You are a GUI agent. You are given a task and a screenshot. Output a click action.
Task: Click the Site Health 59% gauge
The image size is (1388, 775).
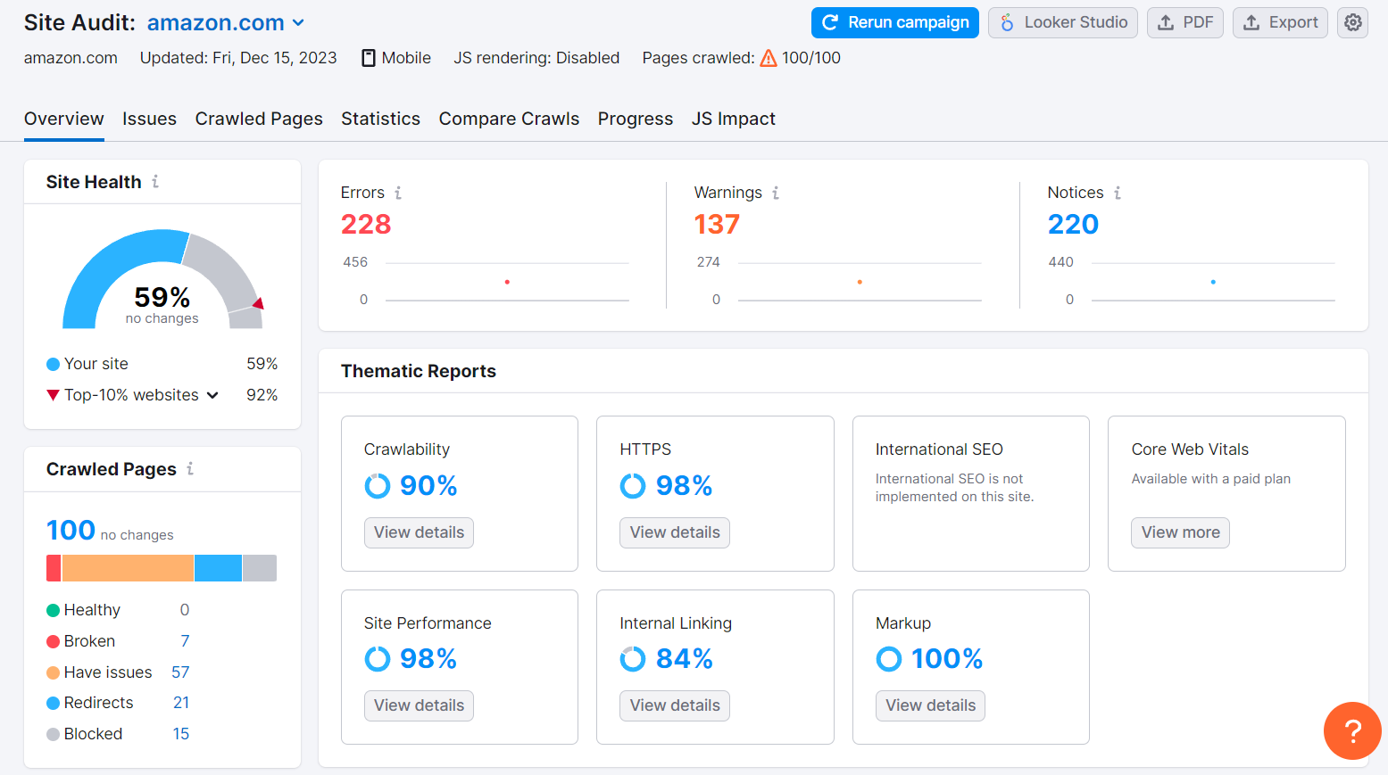click(x=162, y=279)
